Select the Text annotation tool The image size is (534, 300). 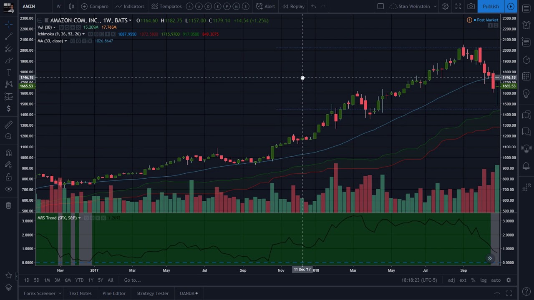[x=8, y=73]
